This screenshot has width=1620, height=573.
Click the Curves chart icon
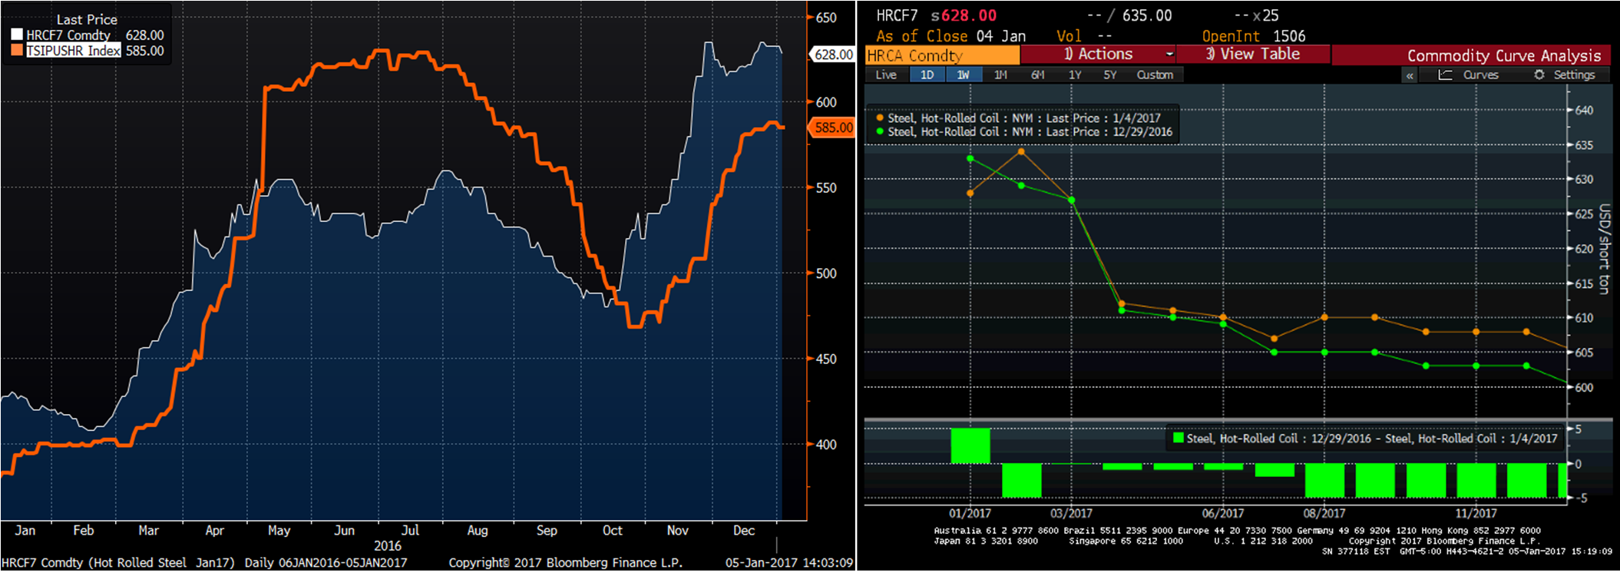[x=1445, y=75]
